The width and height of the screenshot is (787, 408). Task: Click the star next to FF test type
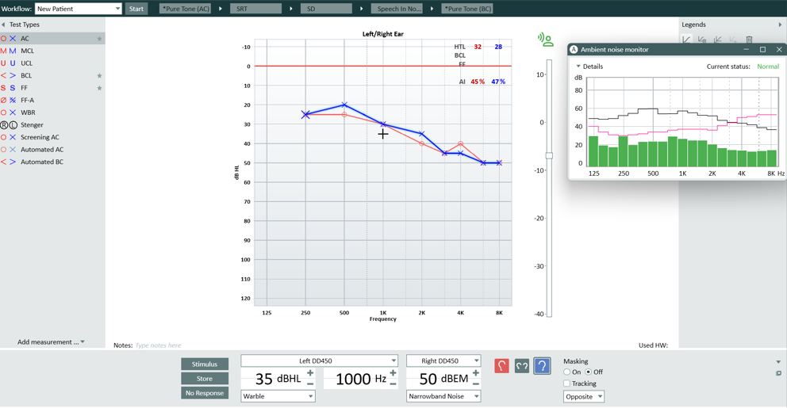tap(99, 88)
